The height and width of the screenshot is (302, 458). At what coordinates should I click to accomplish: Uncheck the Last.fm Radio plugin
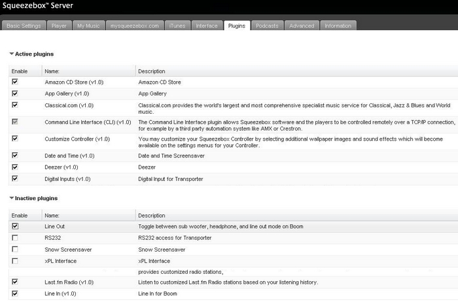15,282
